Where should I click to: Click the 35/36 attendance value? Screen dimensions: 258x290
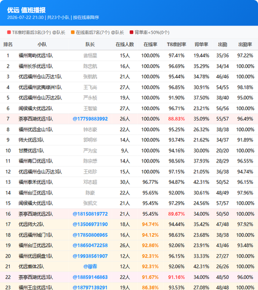point(223,56)
